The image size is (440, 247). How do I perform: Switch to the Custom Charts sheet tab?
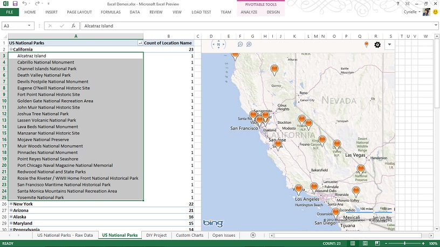tap(189, 235)
